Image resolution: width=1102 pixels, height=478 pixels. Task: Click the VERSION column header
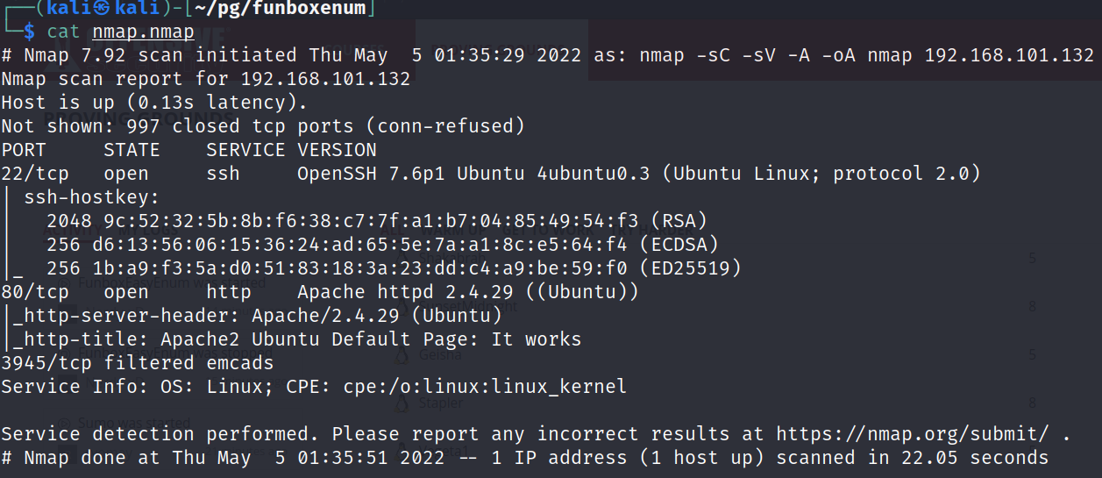tap(337, 150)
